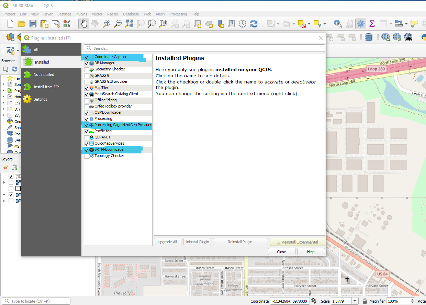Click the Type to locate search box
This screenshot has width=426, height=305.
click(x=36, y=301)
